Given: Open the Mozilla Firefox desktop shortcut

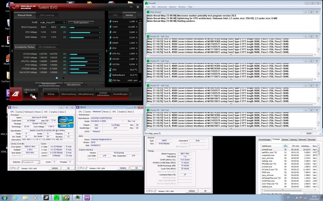Looking at the screenshot, I should point(7,59).
